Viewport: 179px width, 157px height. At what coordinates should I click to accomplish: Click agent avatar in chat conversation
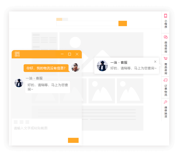click(19, 83)
